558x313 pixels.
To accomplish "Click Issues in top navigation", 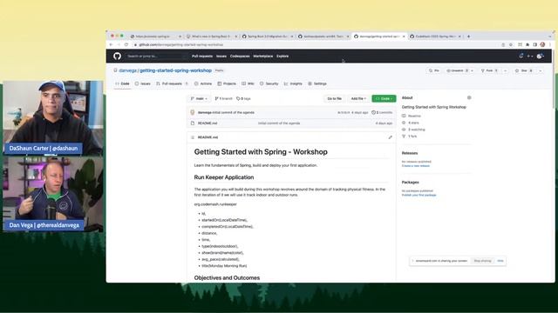I will (221, 56).
